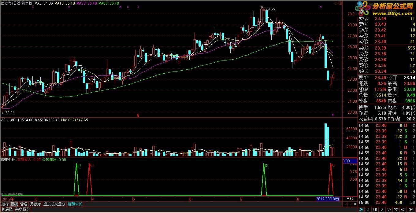Click the VOLUME: 18514.00 label
This screenshot has height=213, width=416.
17,120
